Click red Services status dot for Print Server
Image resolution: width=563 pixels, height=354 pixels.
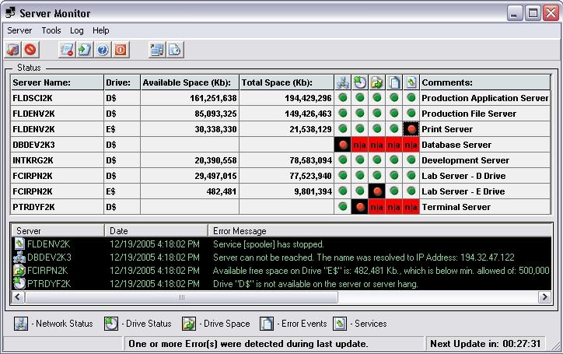[x=411, y=129]
